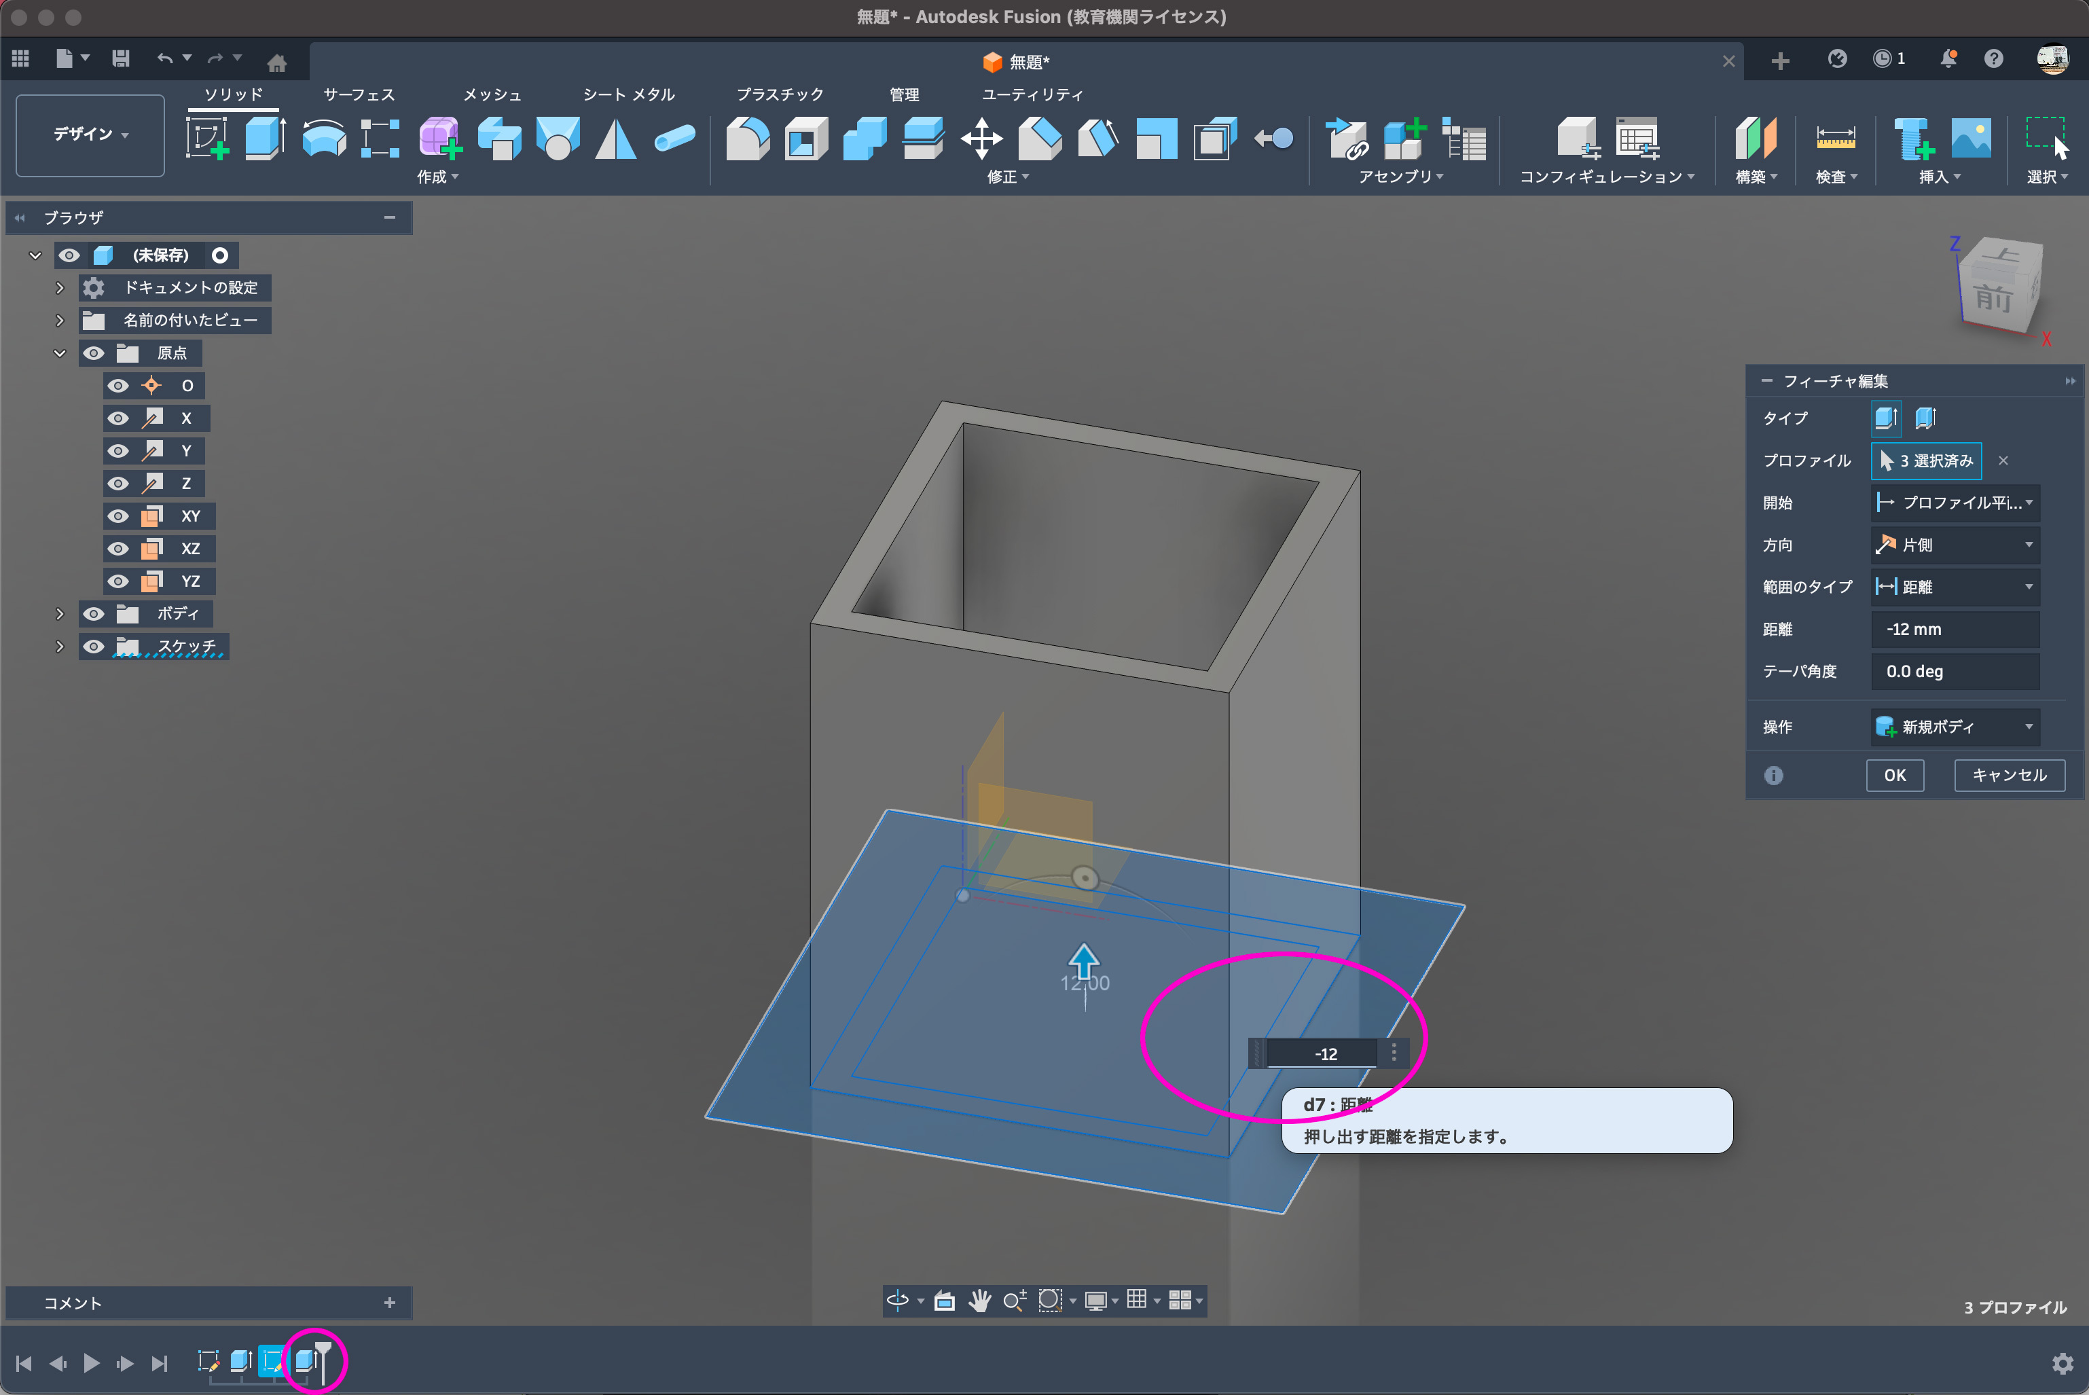Open the シート メタル tab
This screenshot has width=2089, height=1395.
(628, 94)
